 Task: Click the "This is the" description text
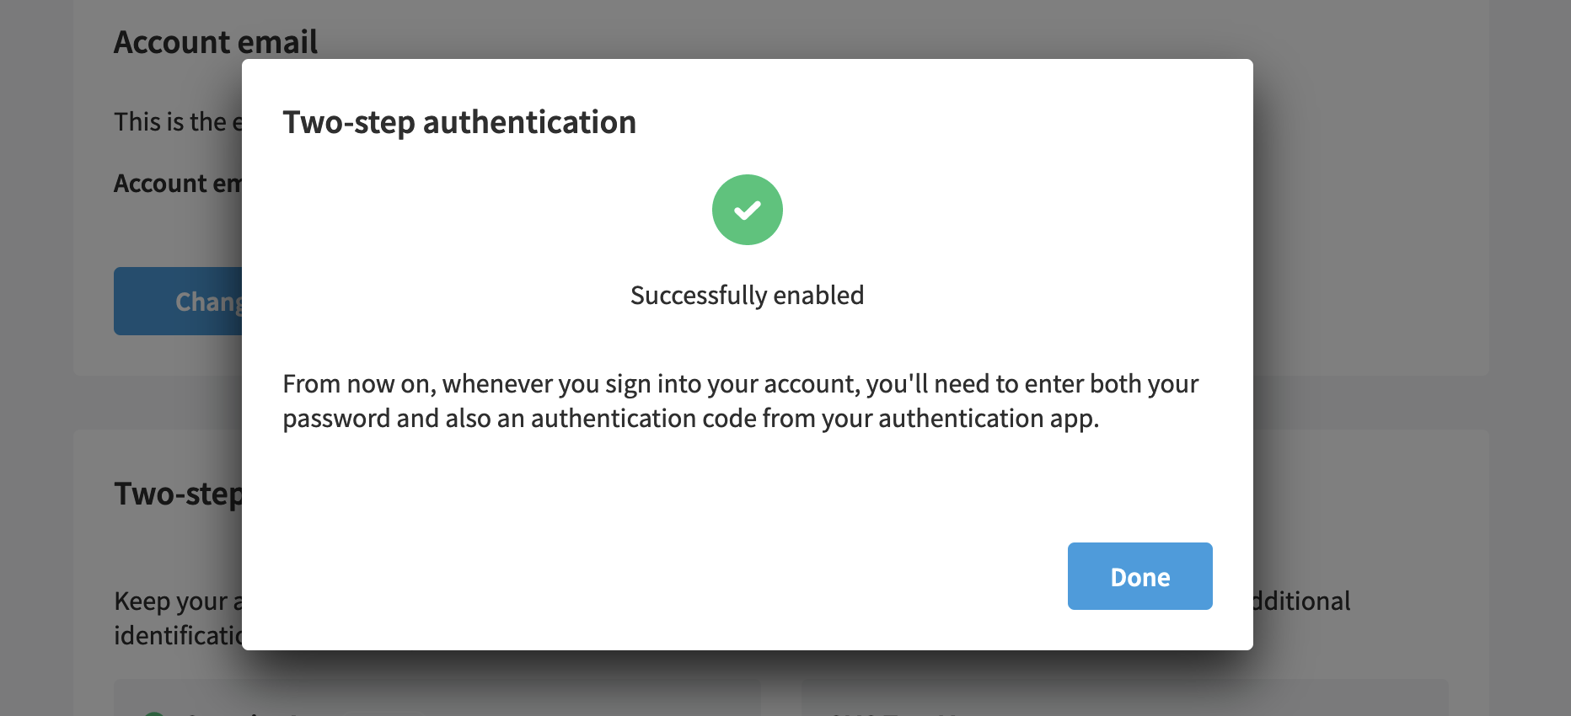click(178, 122)
